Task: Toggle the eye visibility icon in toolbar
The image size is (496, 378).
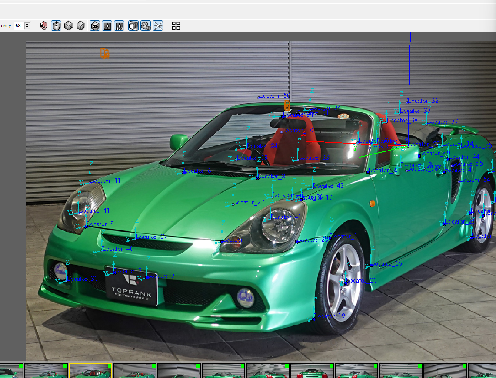Action: (x=95, y=26)
